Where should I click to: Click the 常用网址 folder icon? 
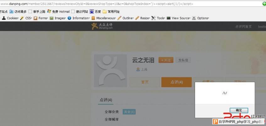(105, 12)
